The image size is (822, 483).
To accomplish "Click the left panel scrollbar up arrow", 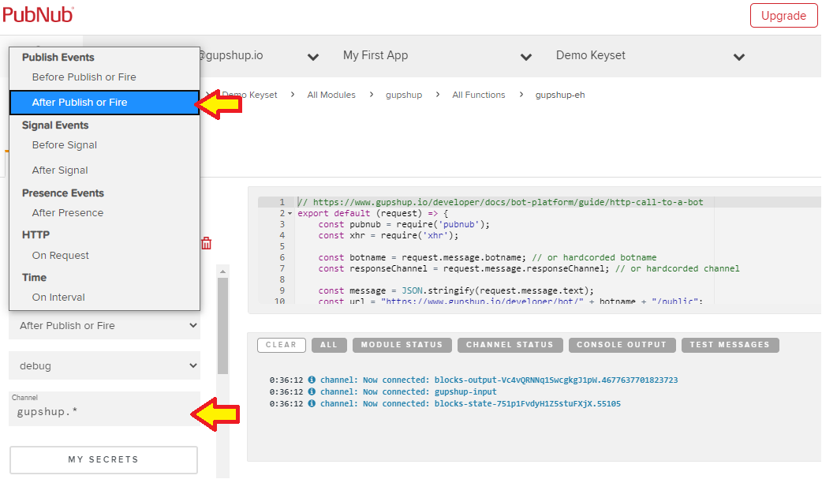I will tap(222, 271).
